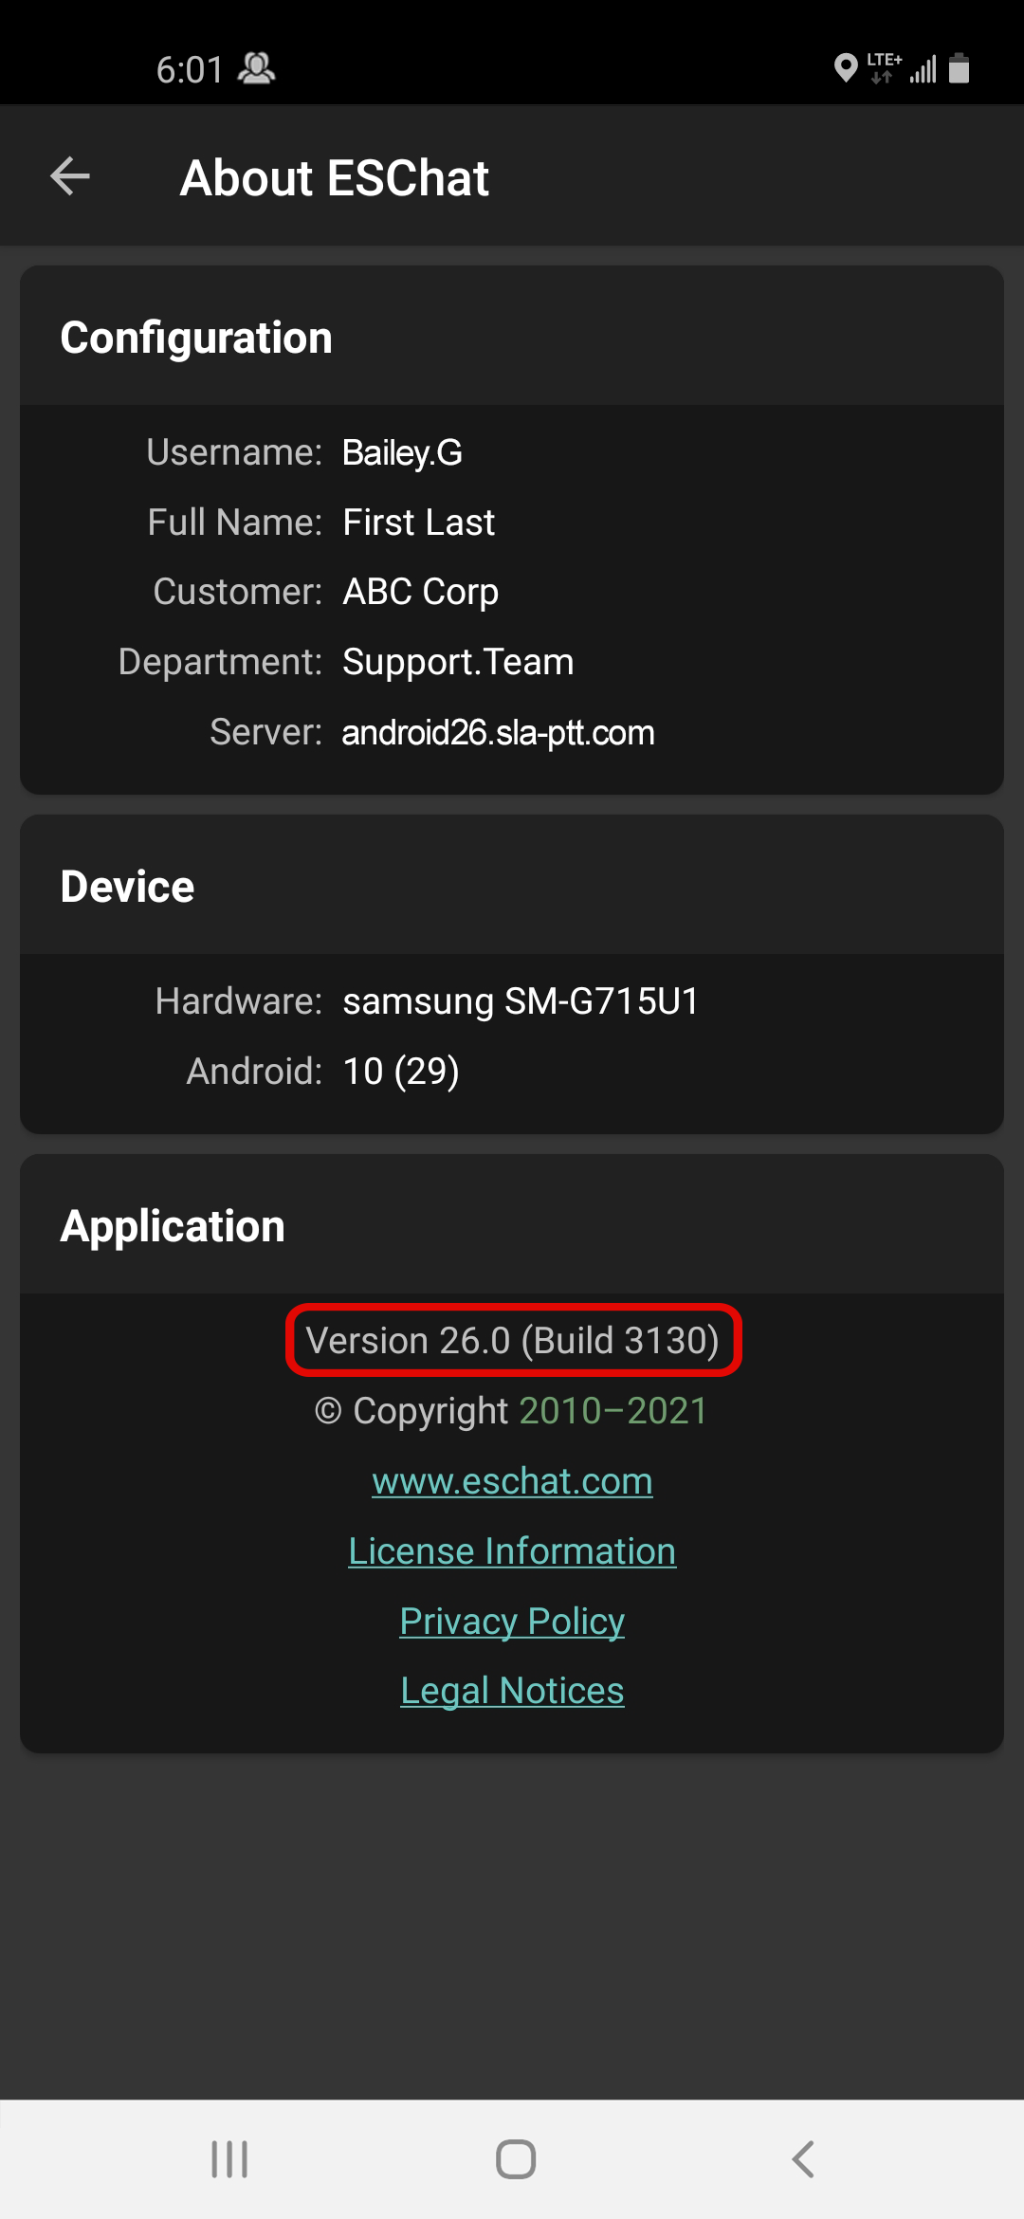Tap the signal strength bars icon
The width and height of the screenshot is (1024, 2219).
point(923,69)
